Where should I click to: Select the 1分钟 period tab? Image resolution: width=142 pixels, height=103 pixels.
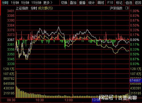[15, 3]
